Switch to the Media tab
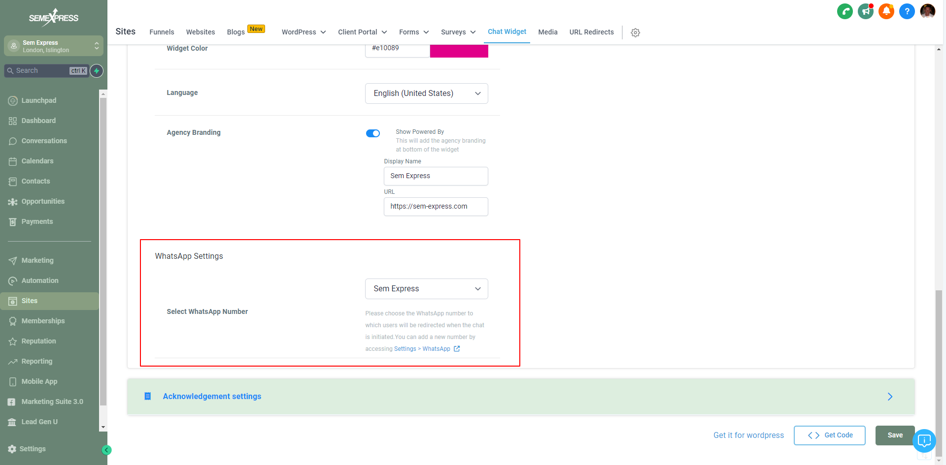 (548, 32)
